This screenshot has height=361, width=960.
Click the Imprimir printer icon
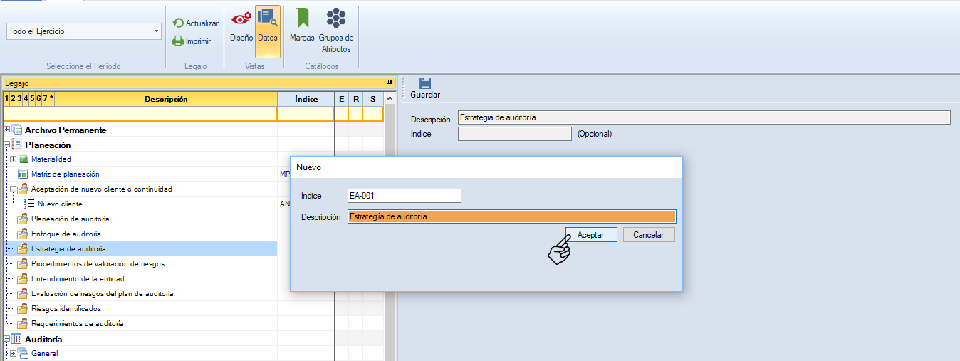[178, 41]
